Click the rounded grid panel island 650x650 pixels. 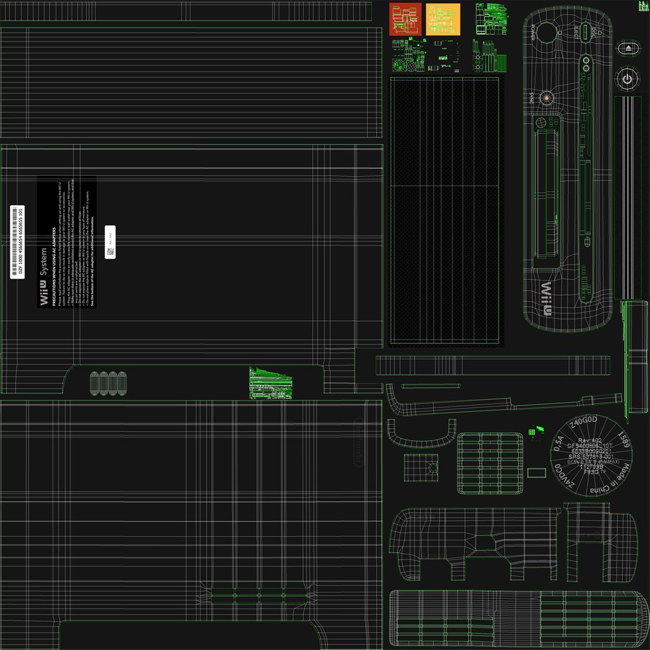(x=490, y=463)
